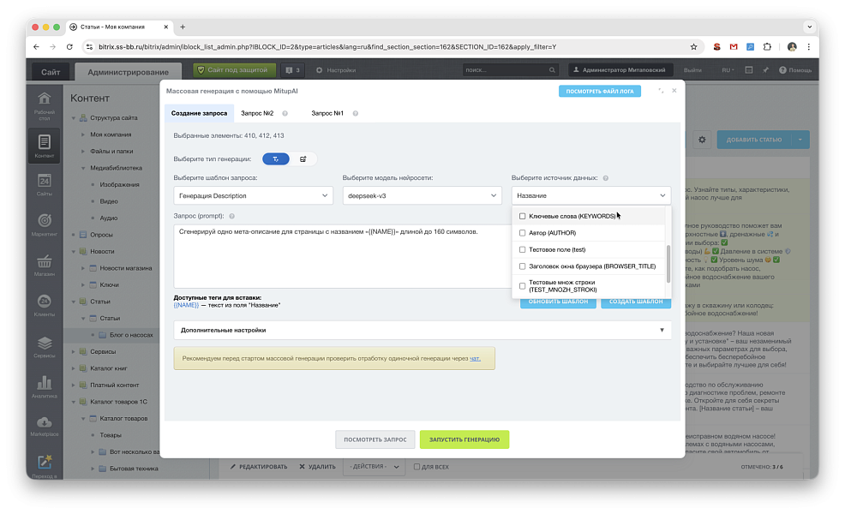
Task: Select the image generation type icon
Action: (x=303, y=159)
